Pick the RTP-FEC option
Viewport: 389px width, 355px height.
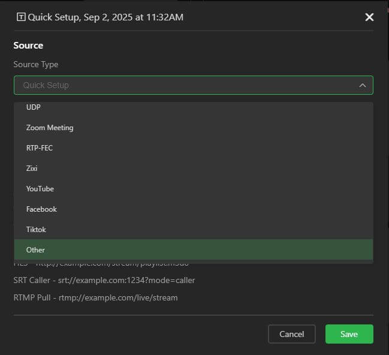[40, 148]
